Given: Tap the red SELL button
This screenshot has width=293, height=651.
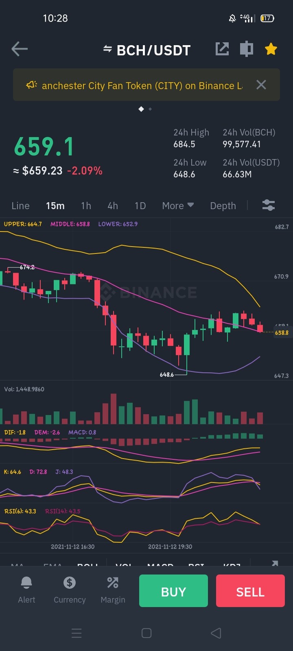Looking at the screenshot, I should pos(250,591).
